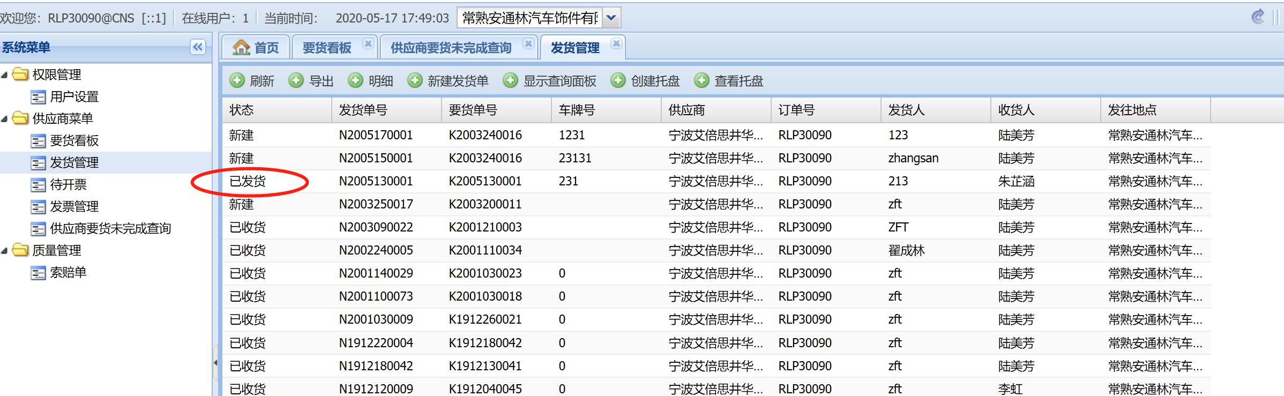
Task: Click the 新建发货单 button label
Action: 458,81
